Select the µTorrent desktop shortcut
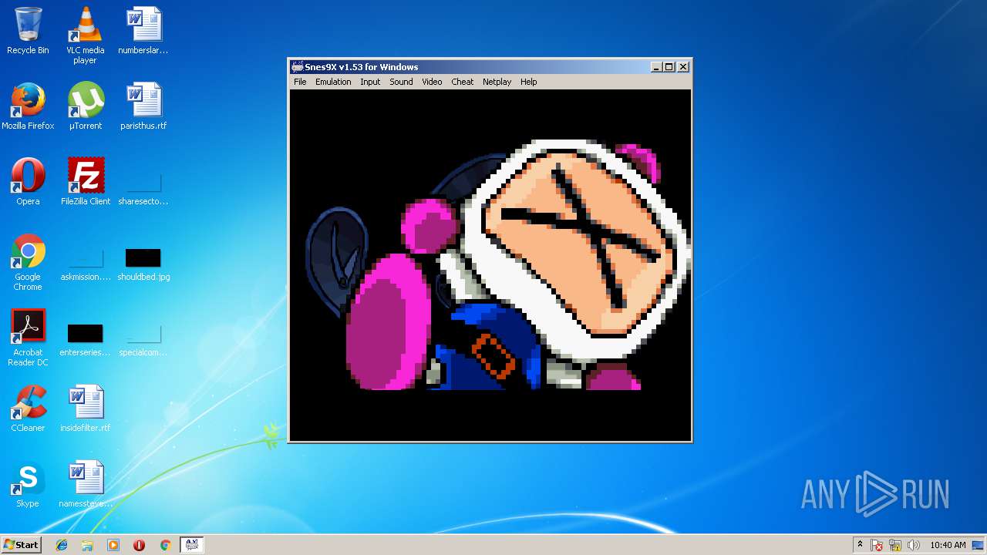Viewport: 987px width, 555px height. (86, 106)
